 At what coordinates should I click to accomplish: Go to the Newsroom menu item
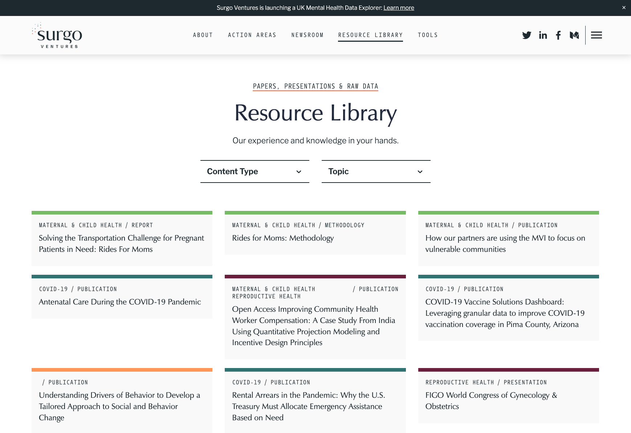point(307,35)
